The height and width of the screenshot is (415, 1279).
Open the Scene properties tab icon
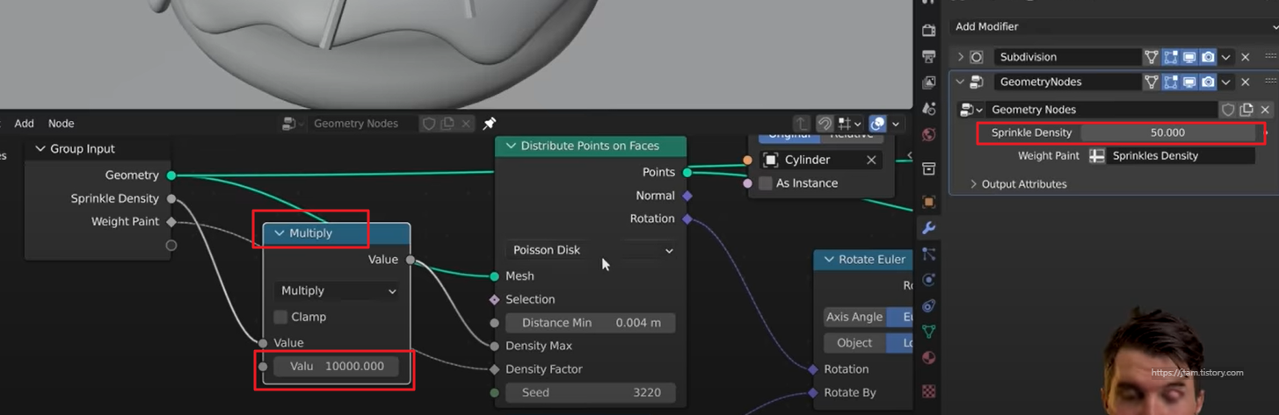pos(929,109)
